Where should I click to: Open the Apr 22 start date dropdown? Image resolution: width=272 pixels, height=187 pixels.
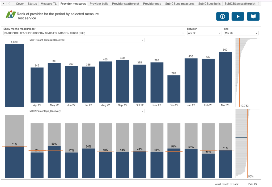220,33
